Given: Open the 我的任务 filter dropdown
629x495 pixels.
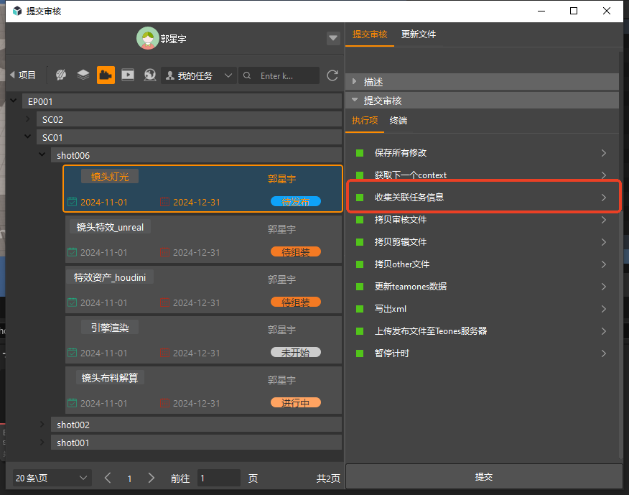Looking at the screenshot, I should tap(199, 75).
